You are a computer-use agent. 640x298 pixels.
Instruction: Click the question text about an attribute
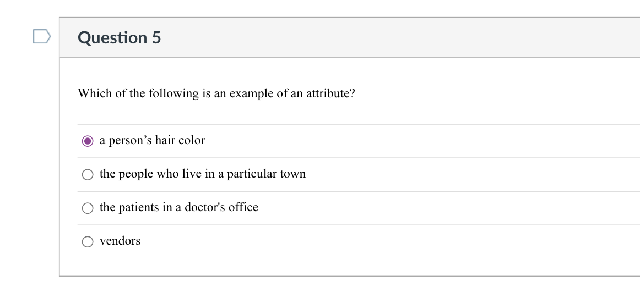click(x=216, y=93)
